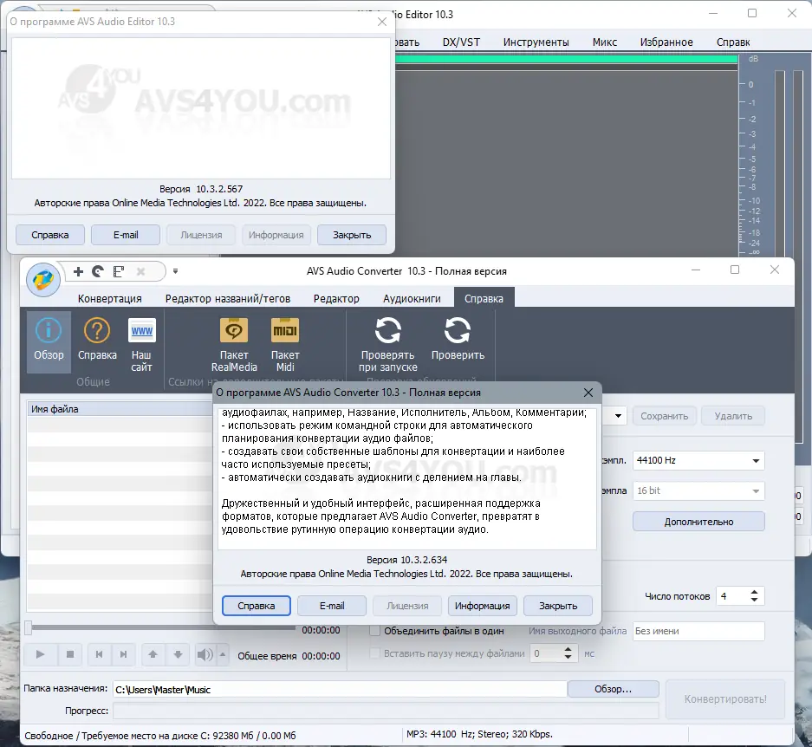Click the Обзор info icon in ribbon
This screenshot has height=747, width=812.
point(49,341)
